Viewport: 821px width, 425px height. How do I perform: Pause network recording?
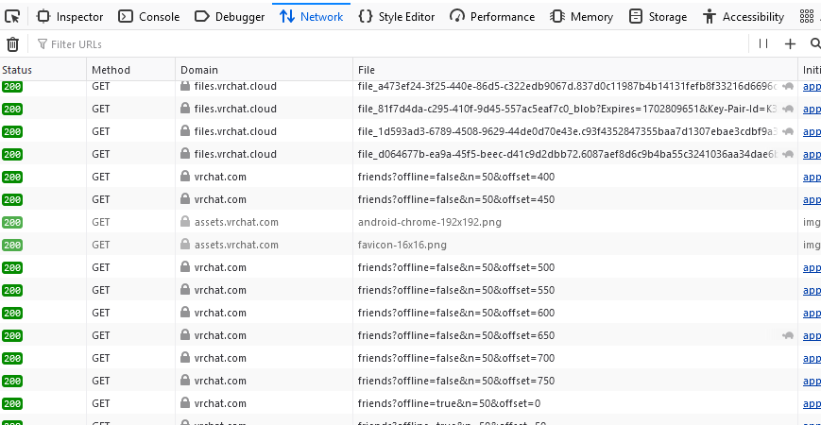click(x=763, y=44)
